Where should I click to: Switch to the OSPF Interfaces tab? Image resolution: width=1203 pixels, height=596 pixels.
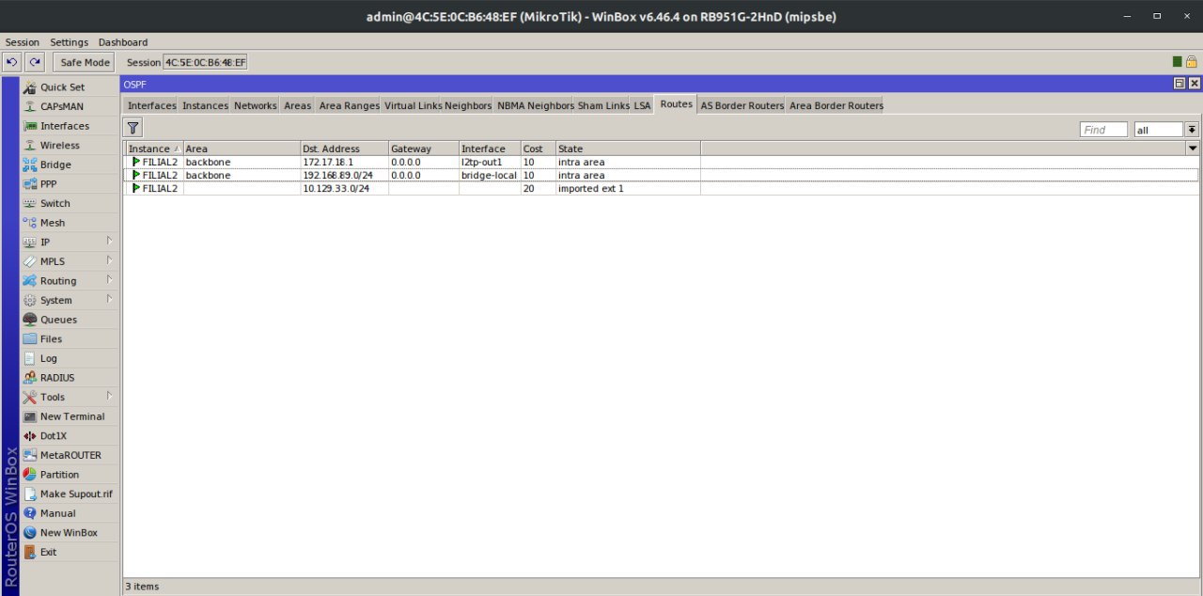[x=151, y=105]
